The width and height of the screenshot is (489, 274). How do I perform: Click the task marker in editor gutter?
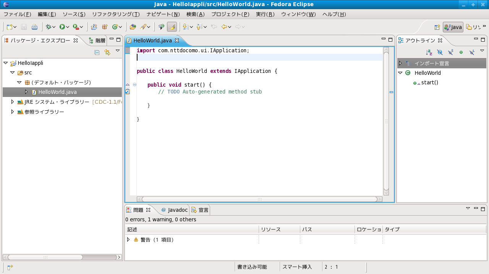pos(128,92)
